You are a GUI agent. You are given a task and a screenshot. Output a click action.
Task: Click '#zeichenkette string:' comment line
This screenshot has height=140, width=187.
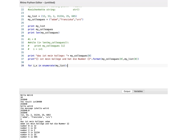click(x=53, y=10)
